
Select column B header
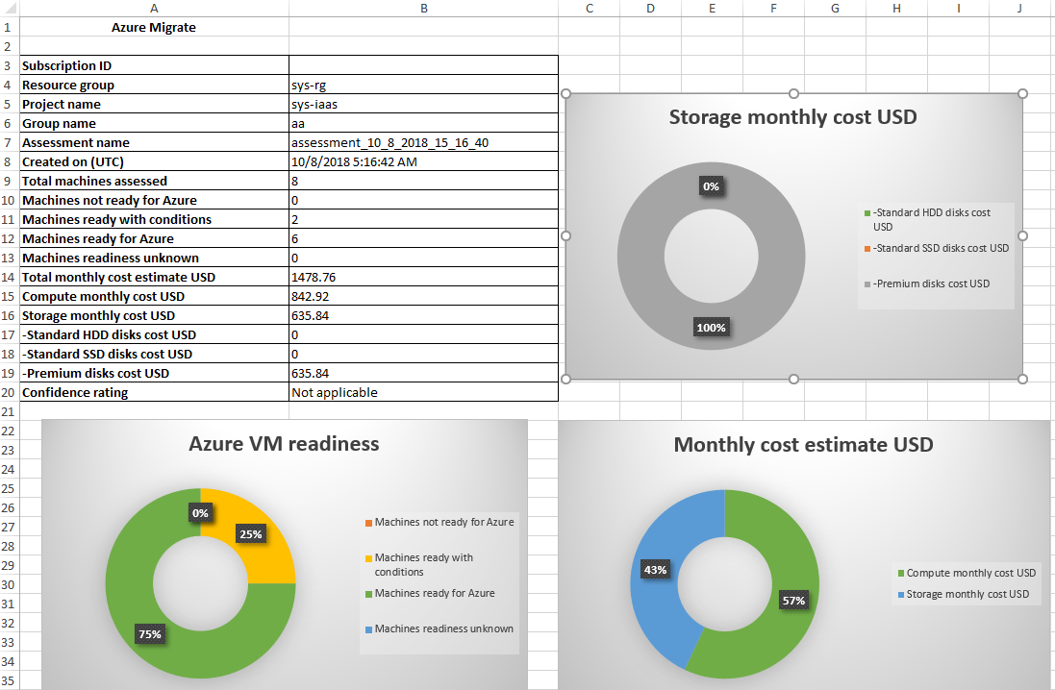423,8
